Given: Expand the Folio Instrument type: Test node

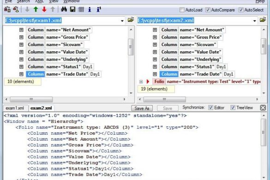Looking at the screenshot, I should click(141, 82).
